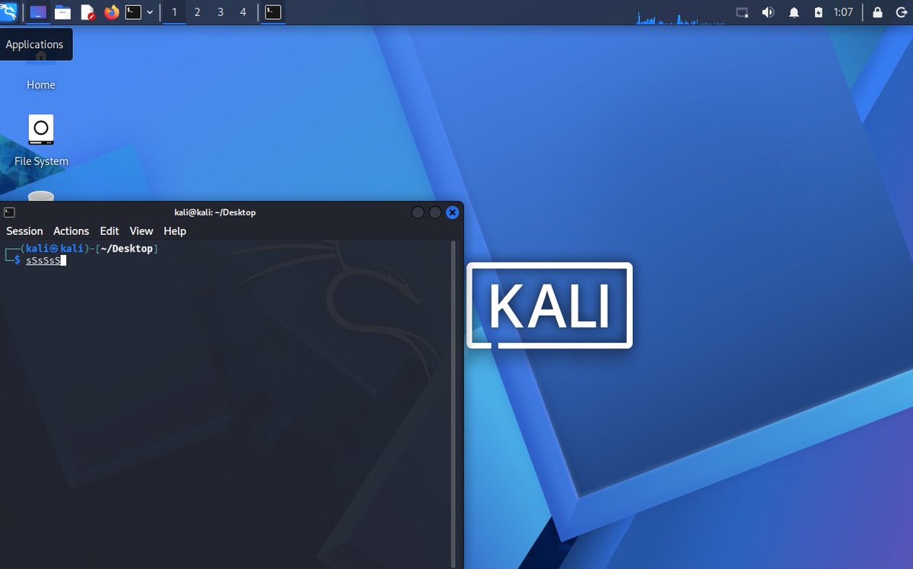Click the terminal window menu icon in titlebar
The height and width of the screenshot is (569, 913).
tap(9, 212)
